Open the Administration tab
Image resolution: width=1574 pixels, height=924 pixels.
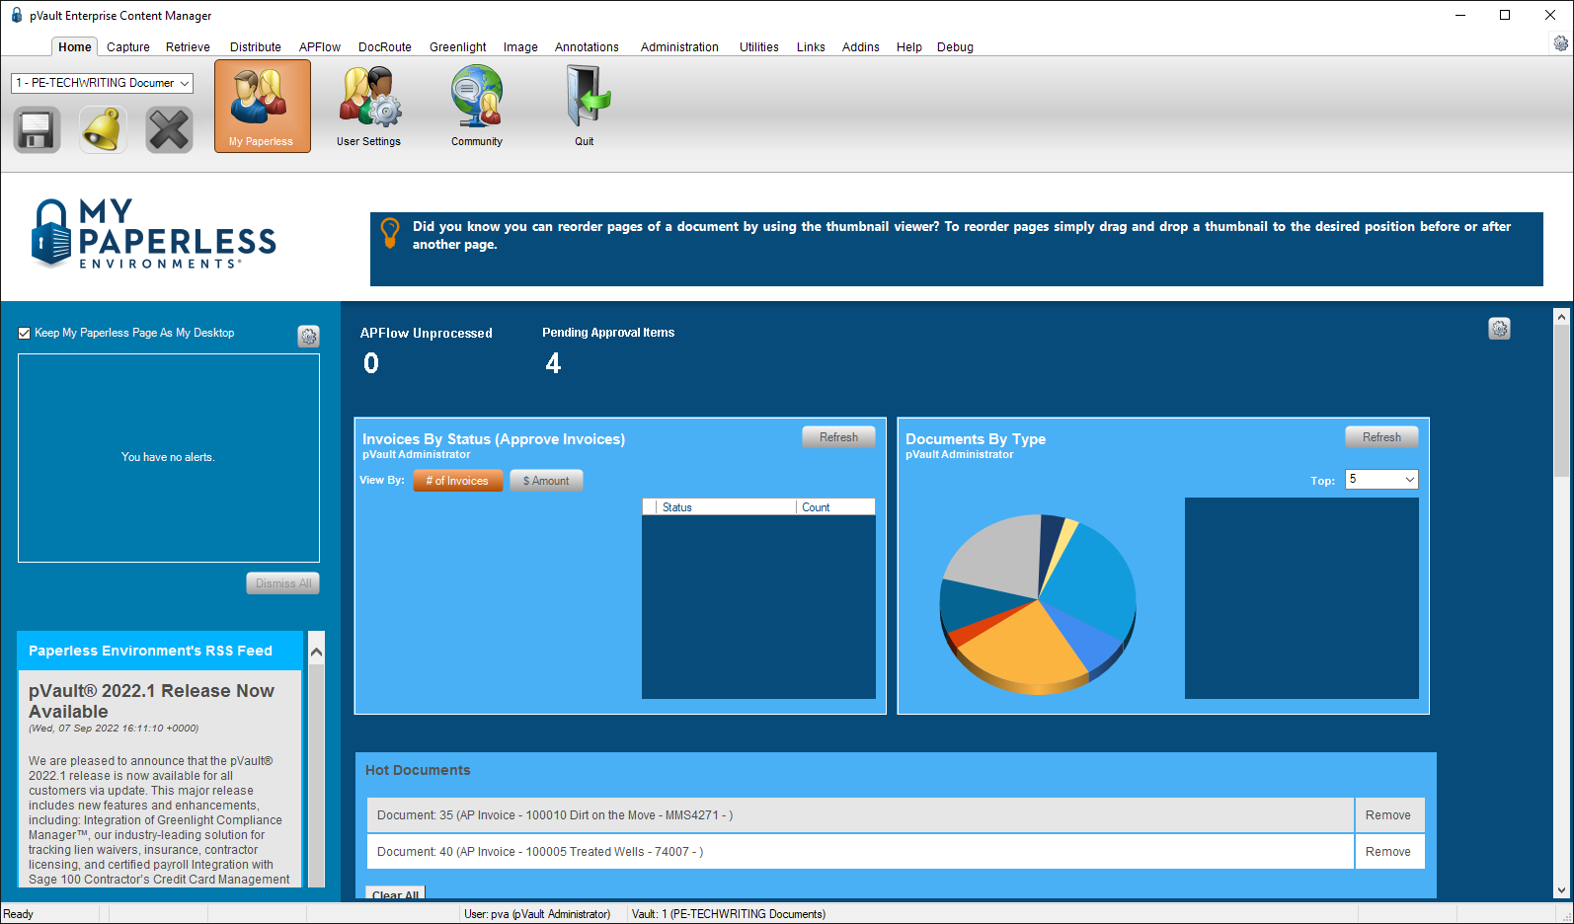pos(679,46)
